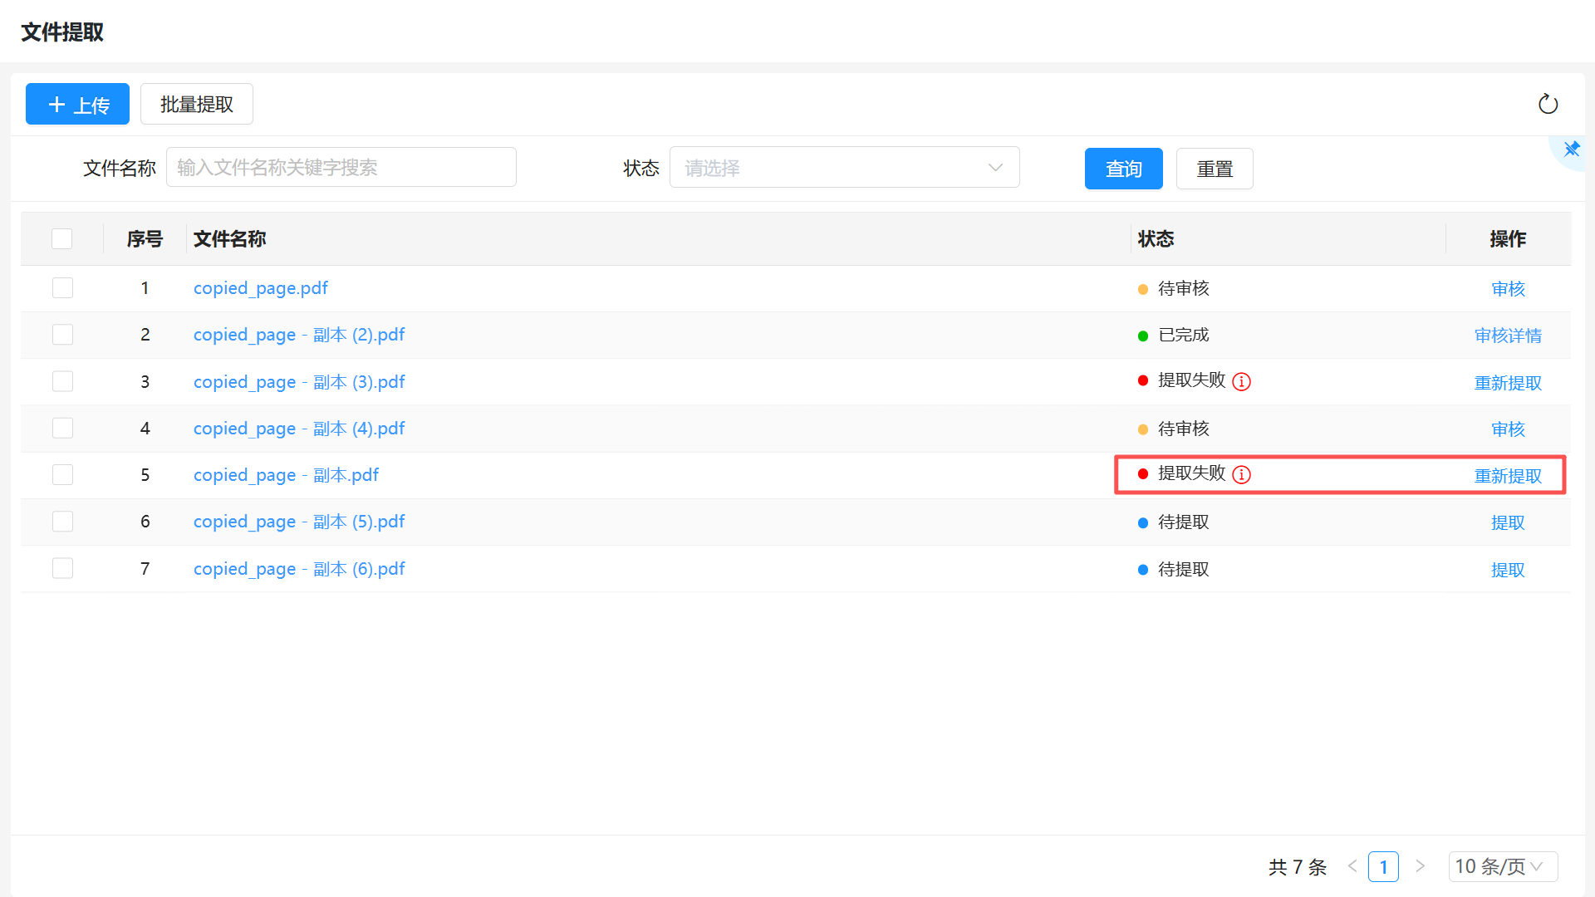Click the blue pin icon
The width and height of the screenshot is (1595, 897).
(1572, 149)
